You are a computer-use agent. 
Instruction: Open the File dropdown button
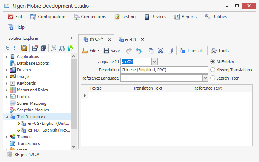[90, 51]
